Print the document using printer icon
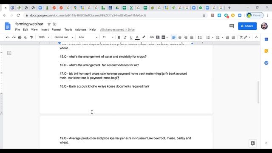This screenshot has height=153, width=272. pos(20,37)
